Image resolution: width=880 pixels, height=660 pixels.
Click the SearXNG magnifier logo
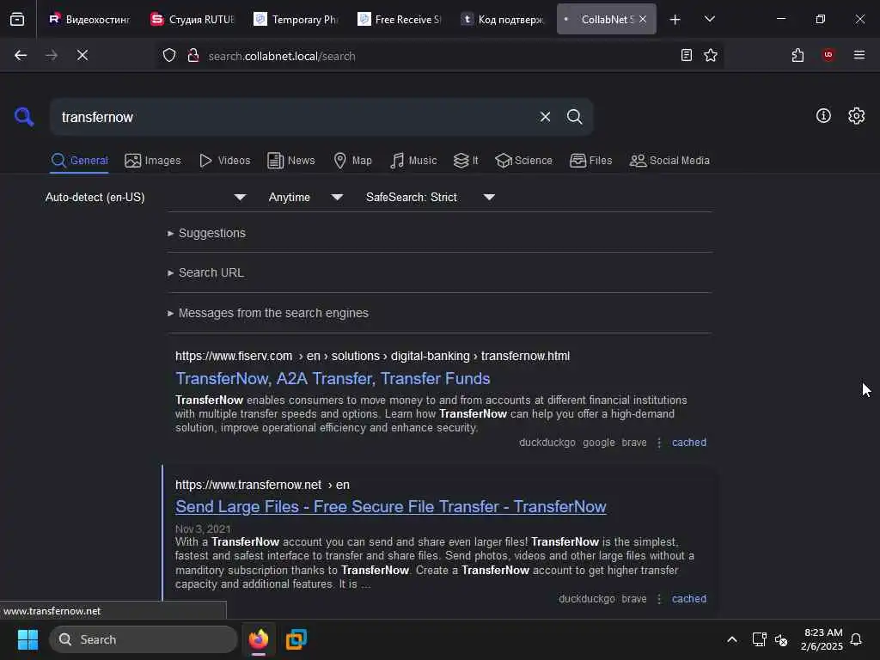coord(24,117)
